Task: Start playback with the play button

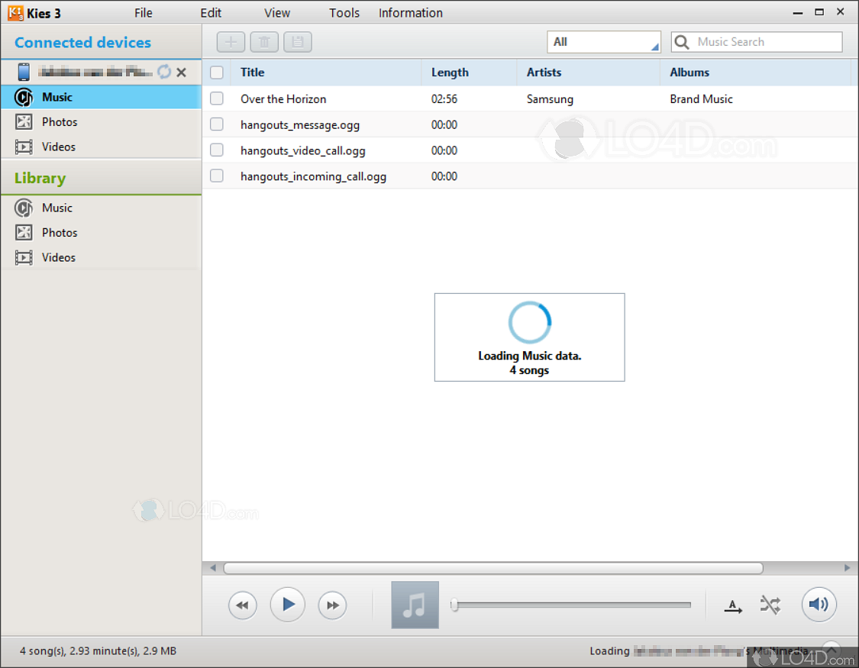Action: click(x=288, y=605)
